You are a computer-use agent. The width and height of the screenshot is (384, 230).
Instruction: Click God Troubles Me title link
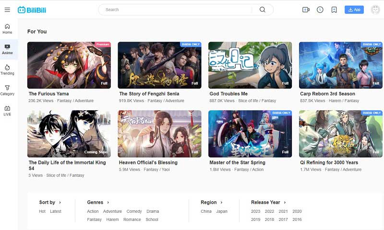pos(228,93)
